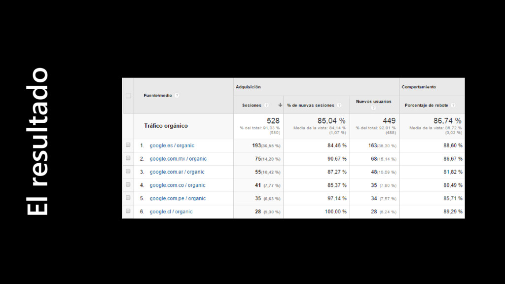Image resolution: width=505 pixels, height=284 pixels.
Task: Select the total new users value 449
Action: pyautogui.click(x=389, y=121)
